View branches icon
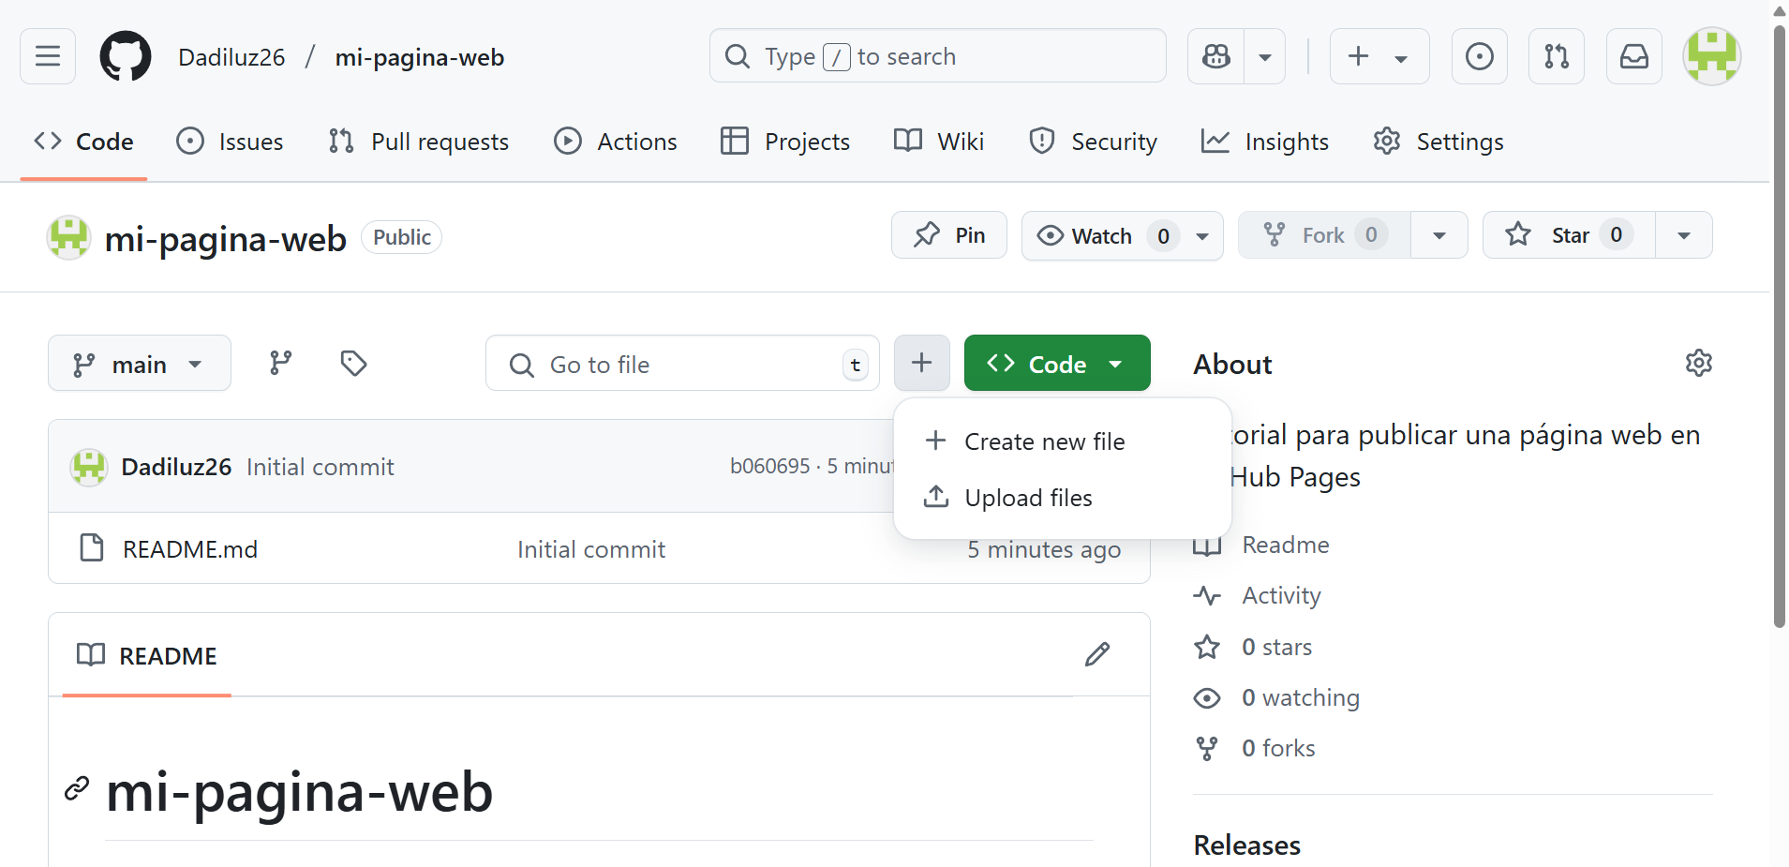Screen dimensions: 1789x867 pos(280,363)
